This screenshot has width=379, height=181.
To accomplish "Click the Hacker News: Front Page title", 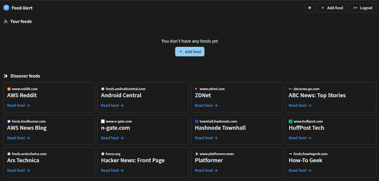I will point(133,160).
